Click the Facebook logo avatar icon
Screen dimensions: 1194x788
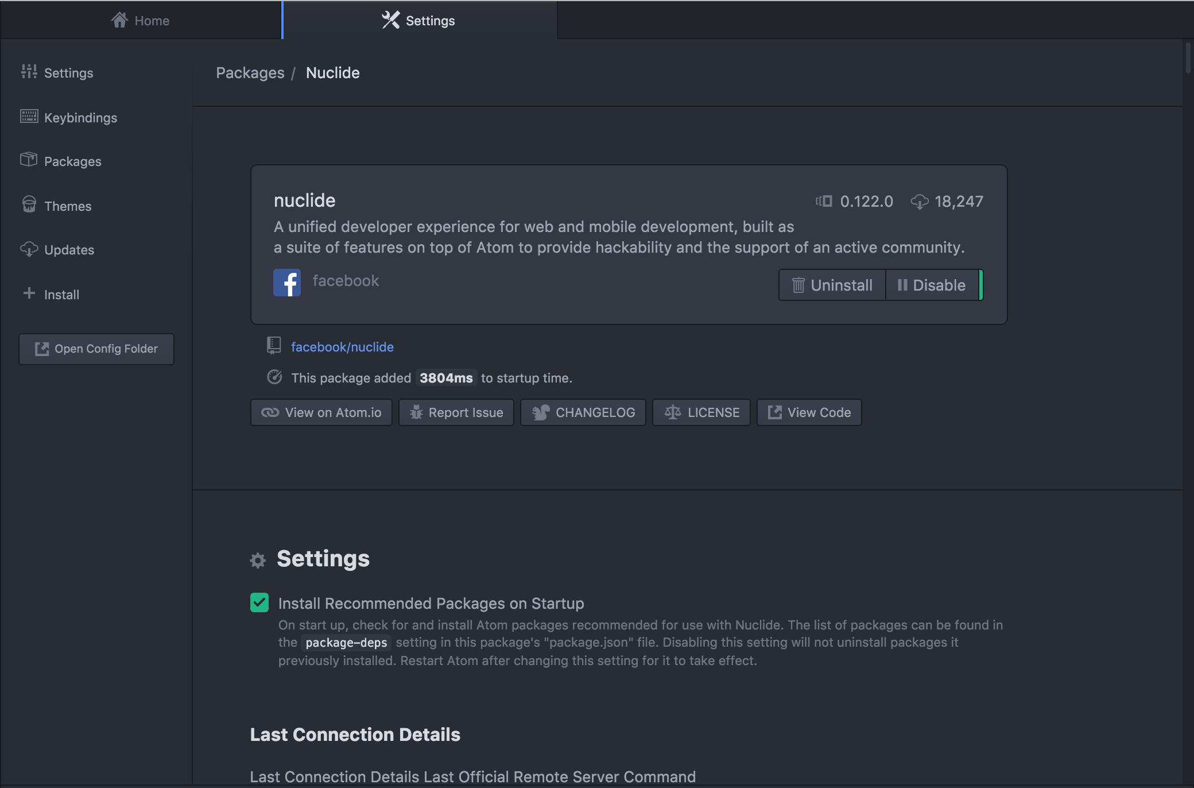(x=286, y=283)
